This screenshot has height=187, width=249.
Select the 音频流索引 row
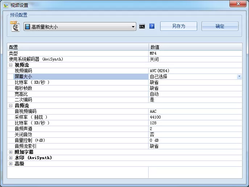click(125, 146)
